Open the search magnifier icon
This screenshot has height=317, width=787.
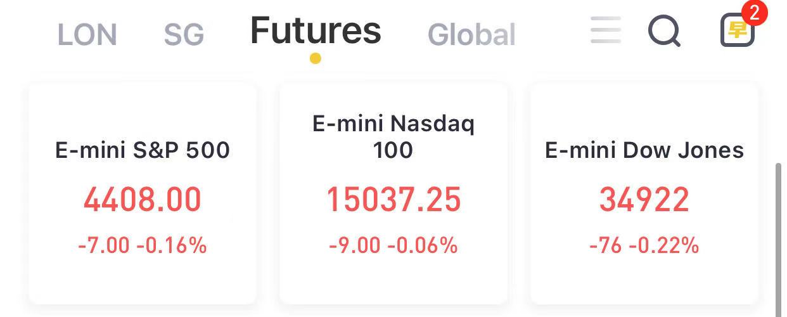pyautogui.click(x=665, y=30)
